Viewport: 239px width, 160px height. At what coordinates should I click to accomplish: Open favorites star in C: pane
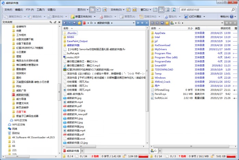click(x=167, y=23)
